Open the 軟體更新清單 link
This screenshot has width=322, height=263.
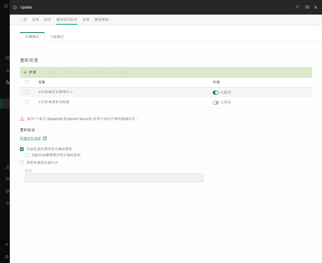coord(30,138)
